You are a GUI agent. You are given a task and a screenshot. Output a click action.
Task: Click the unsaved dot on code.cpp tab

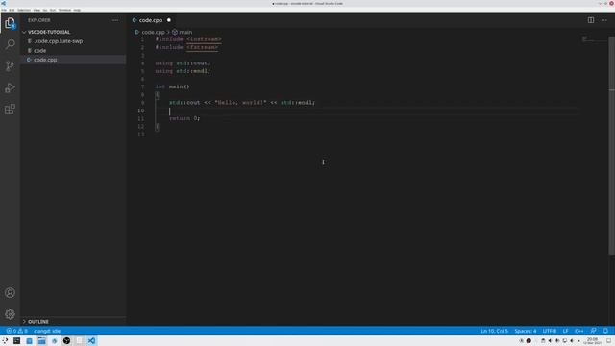(169, 20)
